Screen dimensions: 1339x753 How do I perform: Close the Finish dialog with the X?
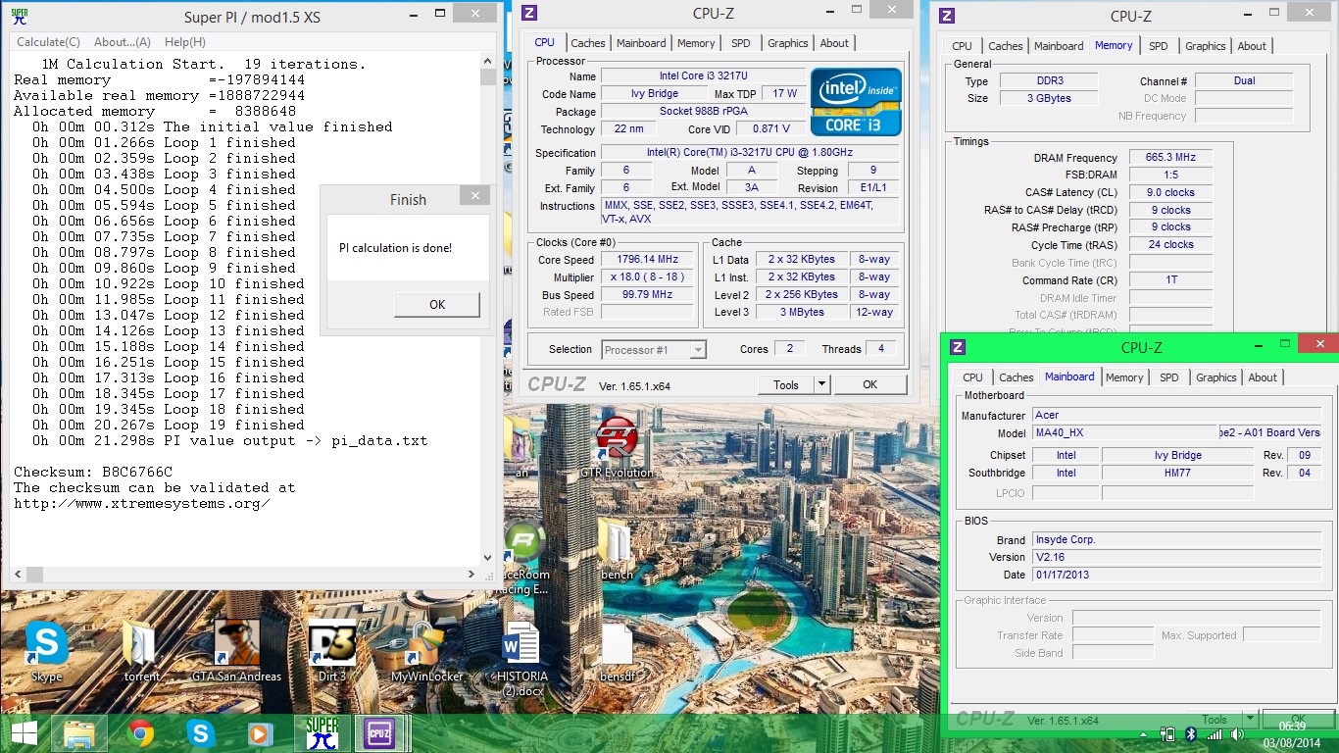click(475, 196)
